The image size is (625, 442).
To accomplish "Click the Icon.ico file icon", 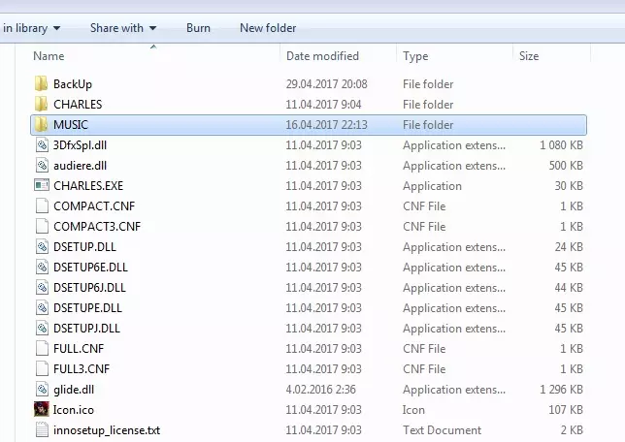I will pyautogui.click(x=41, y=409).
